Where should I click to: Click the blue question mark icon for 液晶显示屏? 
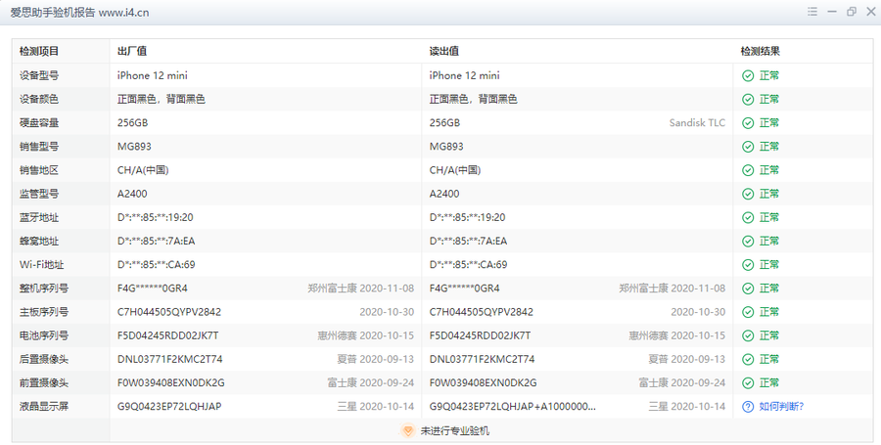[748, 407]
